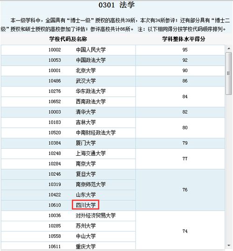Click the 重庆大学 entry

(x=86, y=246)
